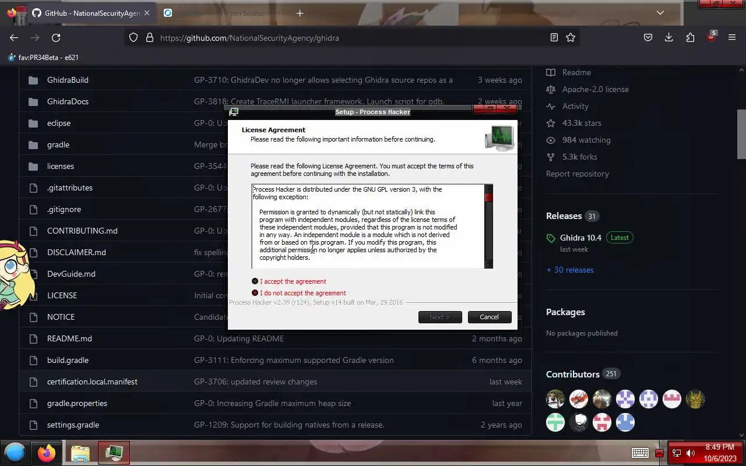Click the Process Hacker setup title icon
Screen dimensions: 746x466
(x=234, y=111)
